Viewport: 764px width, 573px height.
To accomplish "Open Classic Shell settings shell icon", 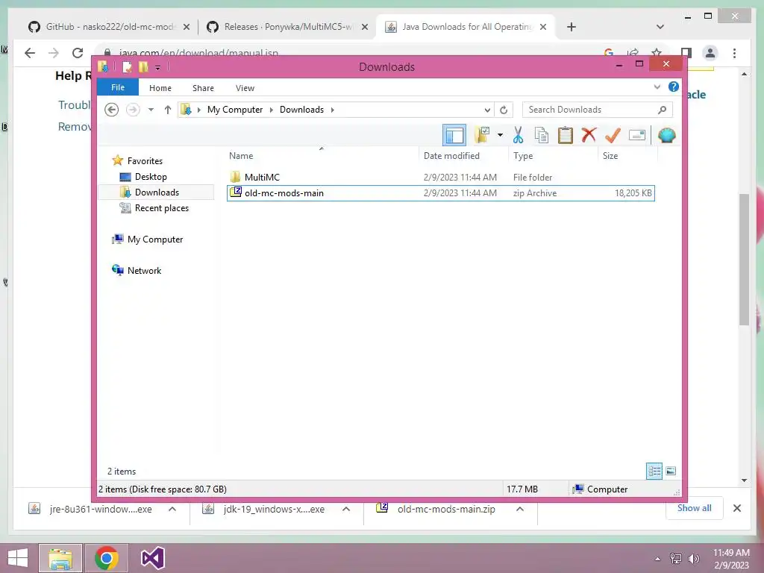I will (666, 135).
